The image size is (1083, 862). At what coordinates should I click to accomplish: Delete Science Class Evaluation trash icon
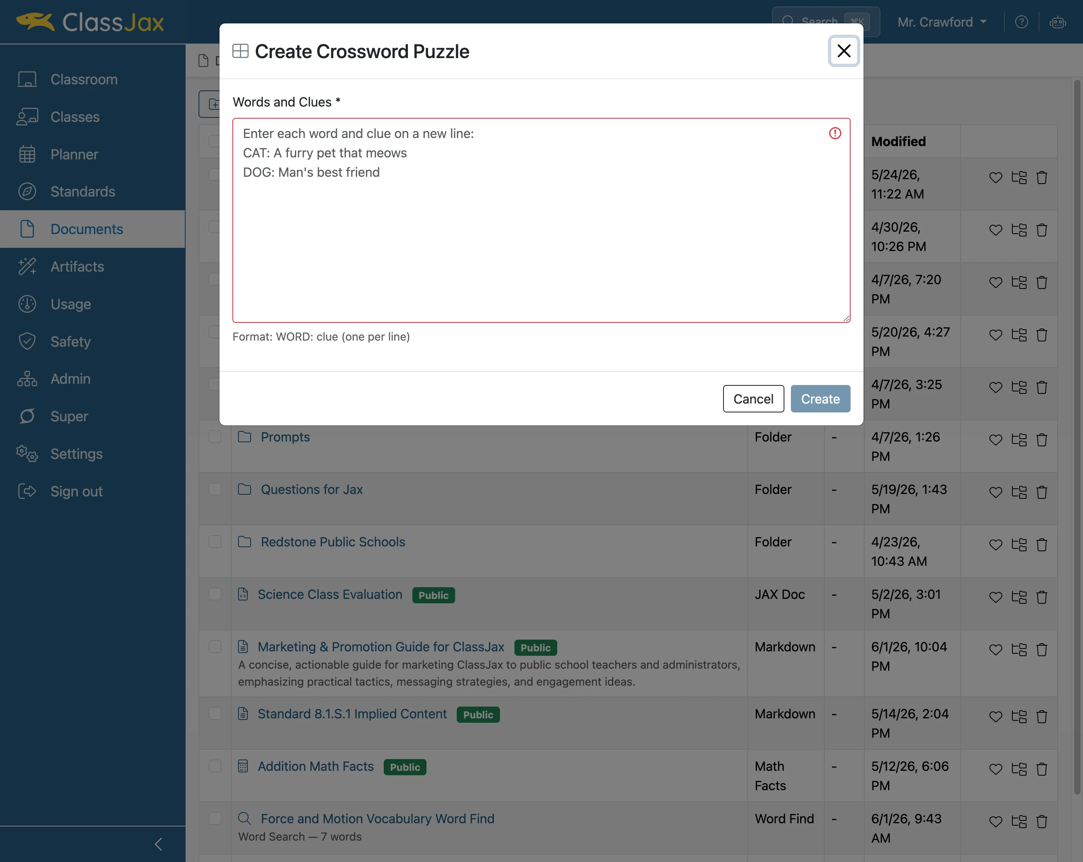pos(1041,597)
